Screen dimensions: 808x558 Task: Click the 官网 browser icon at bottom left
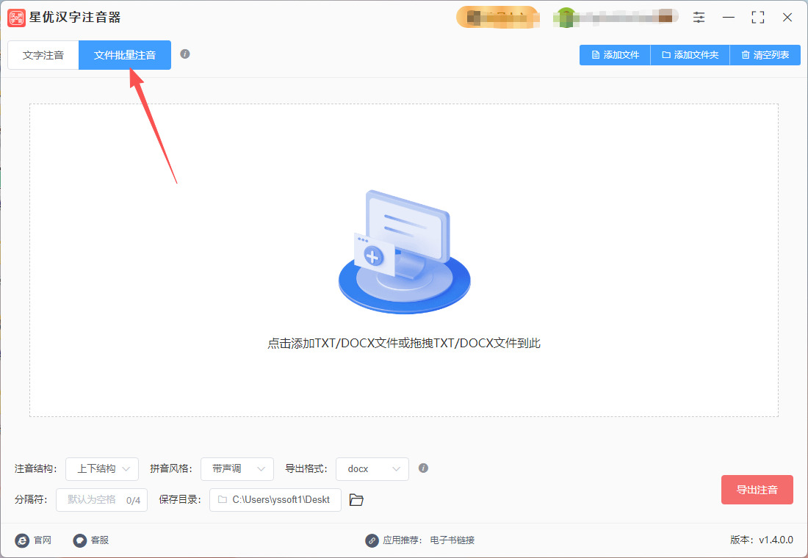tap(24, 540)
